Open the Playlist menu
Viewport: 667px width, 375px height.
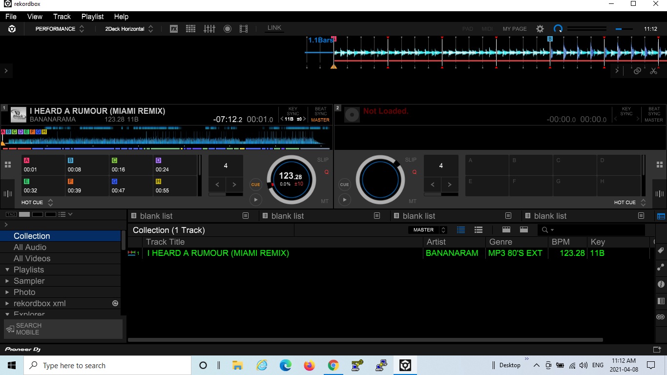pos(92,16)
